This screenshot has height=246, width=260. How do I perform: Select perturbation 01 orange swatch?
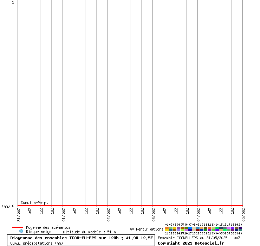167,228
